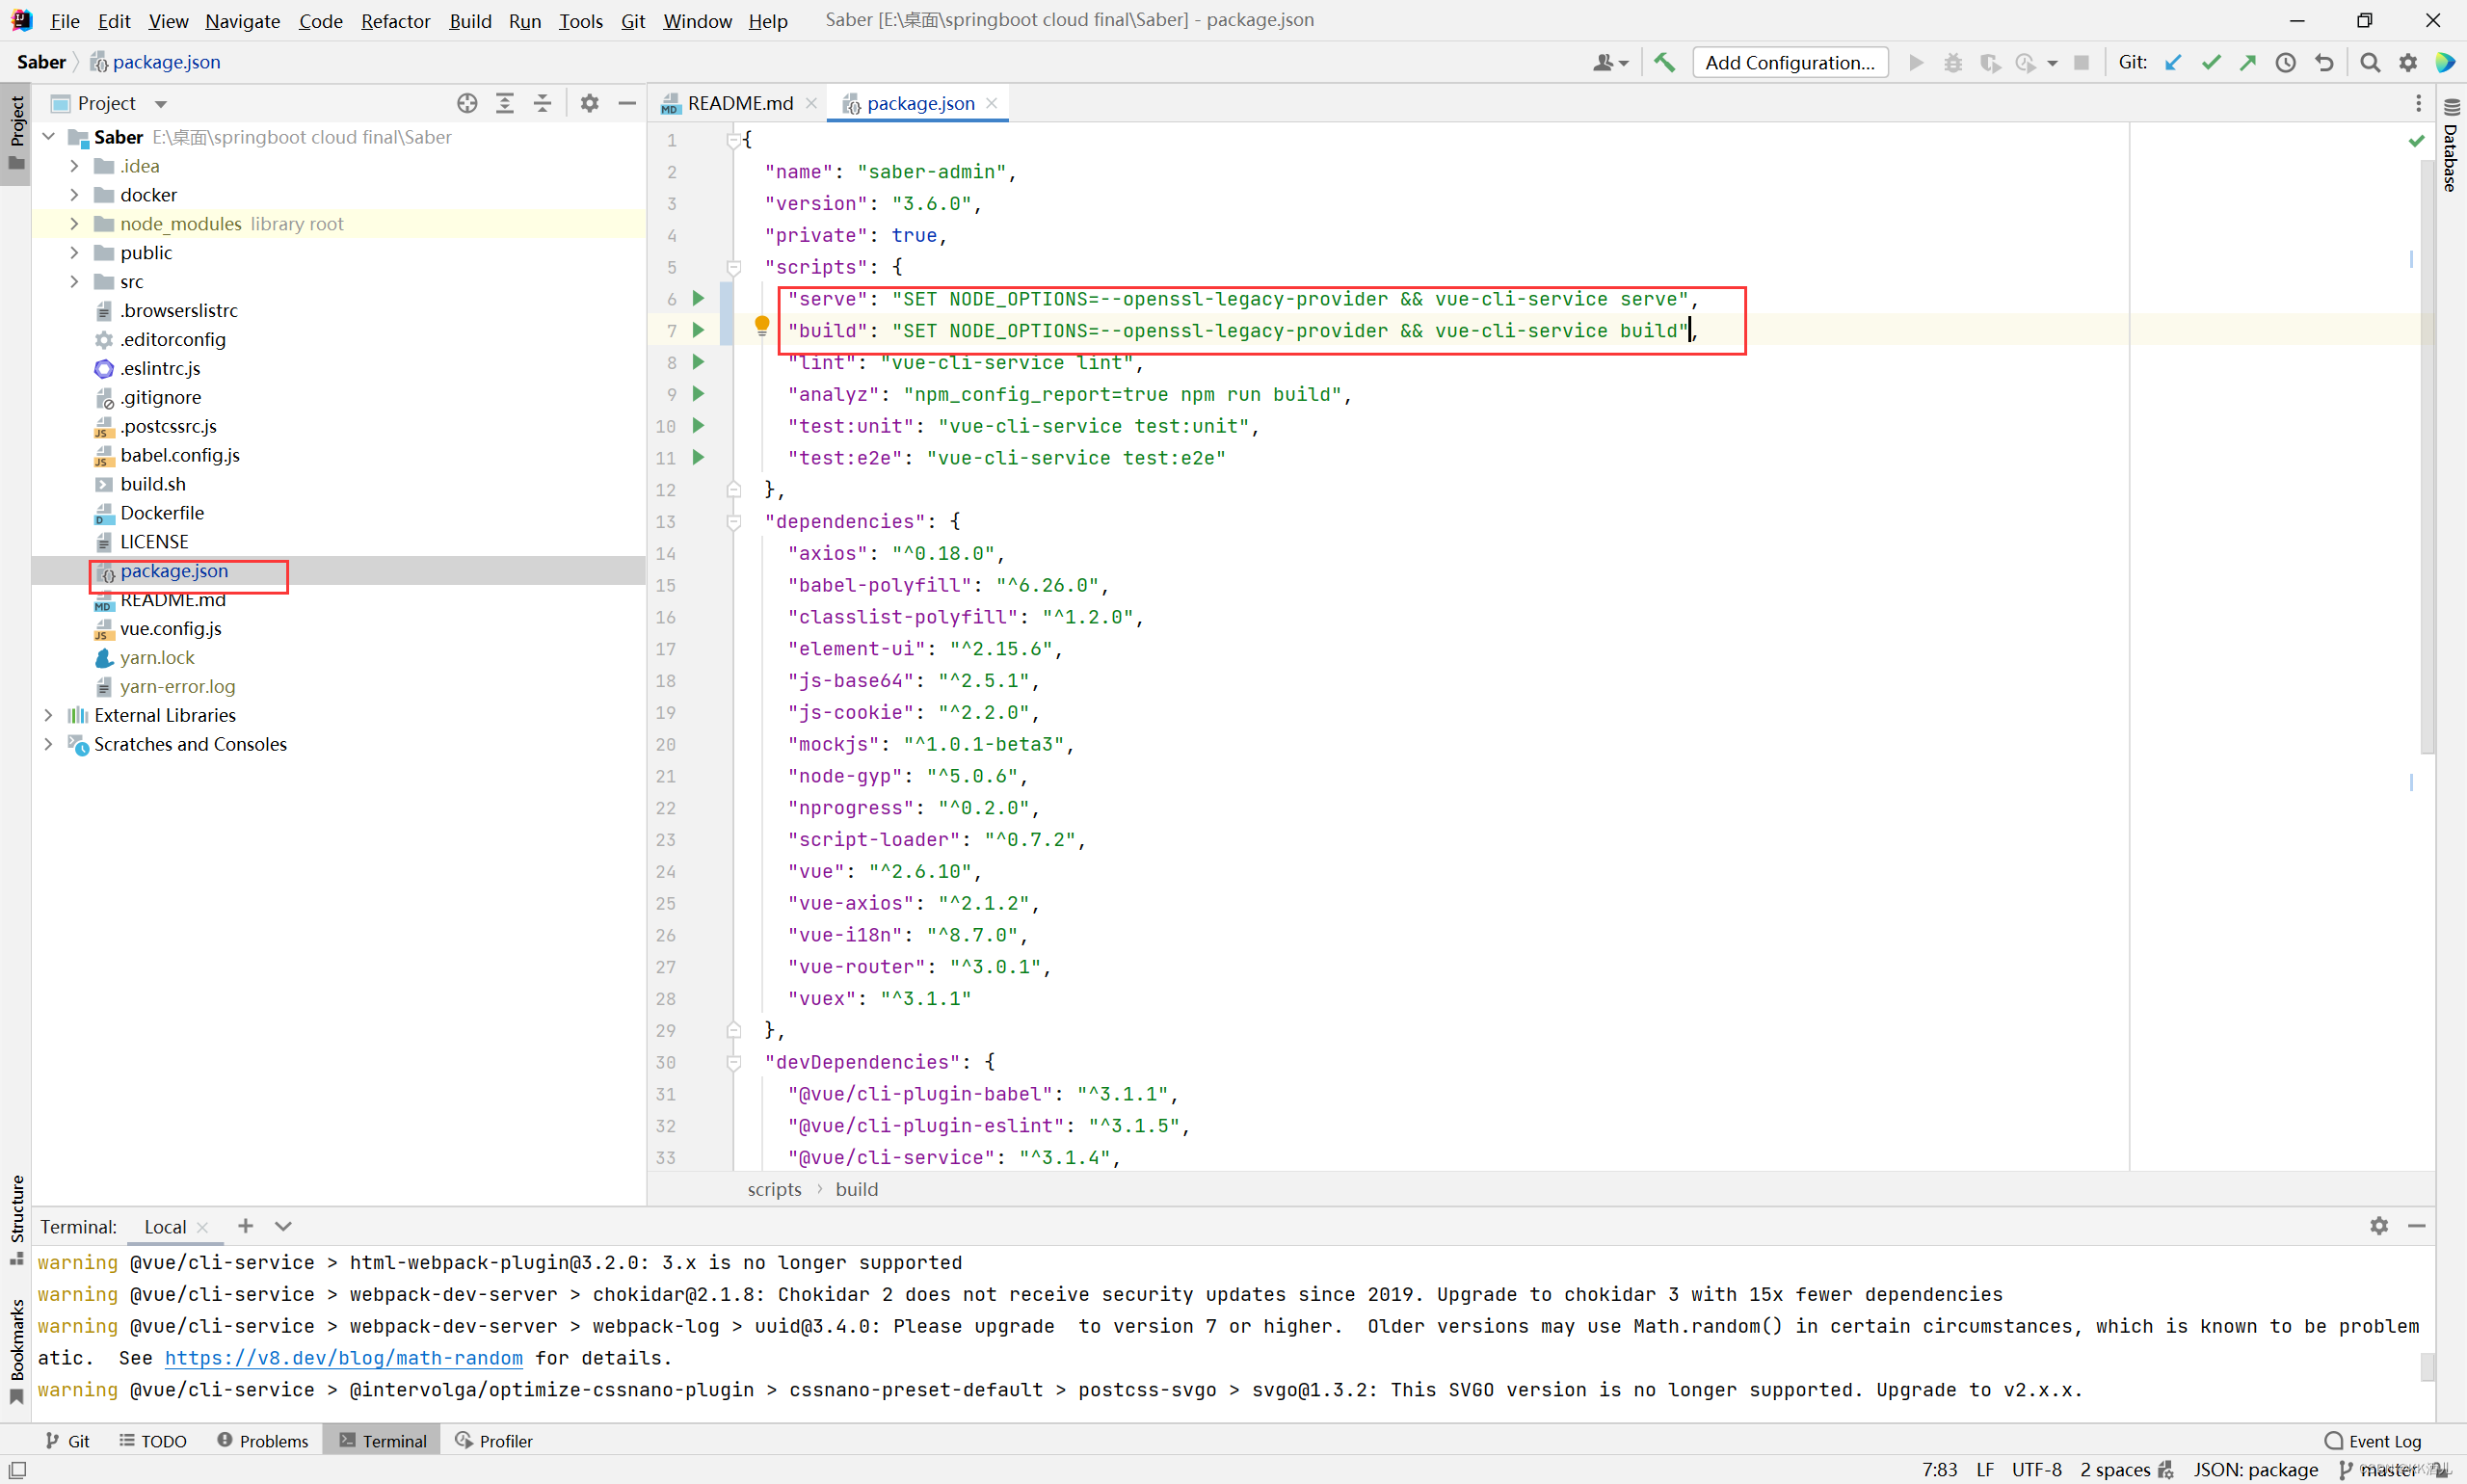Open Git Show History clock icon

click(x=2286, y=62)
